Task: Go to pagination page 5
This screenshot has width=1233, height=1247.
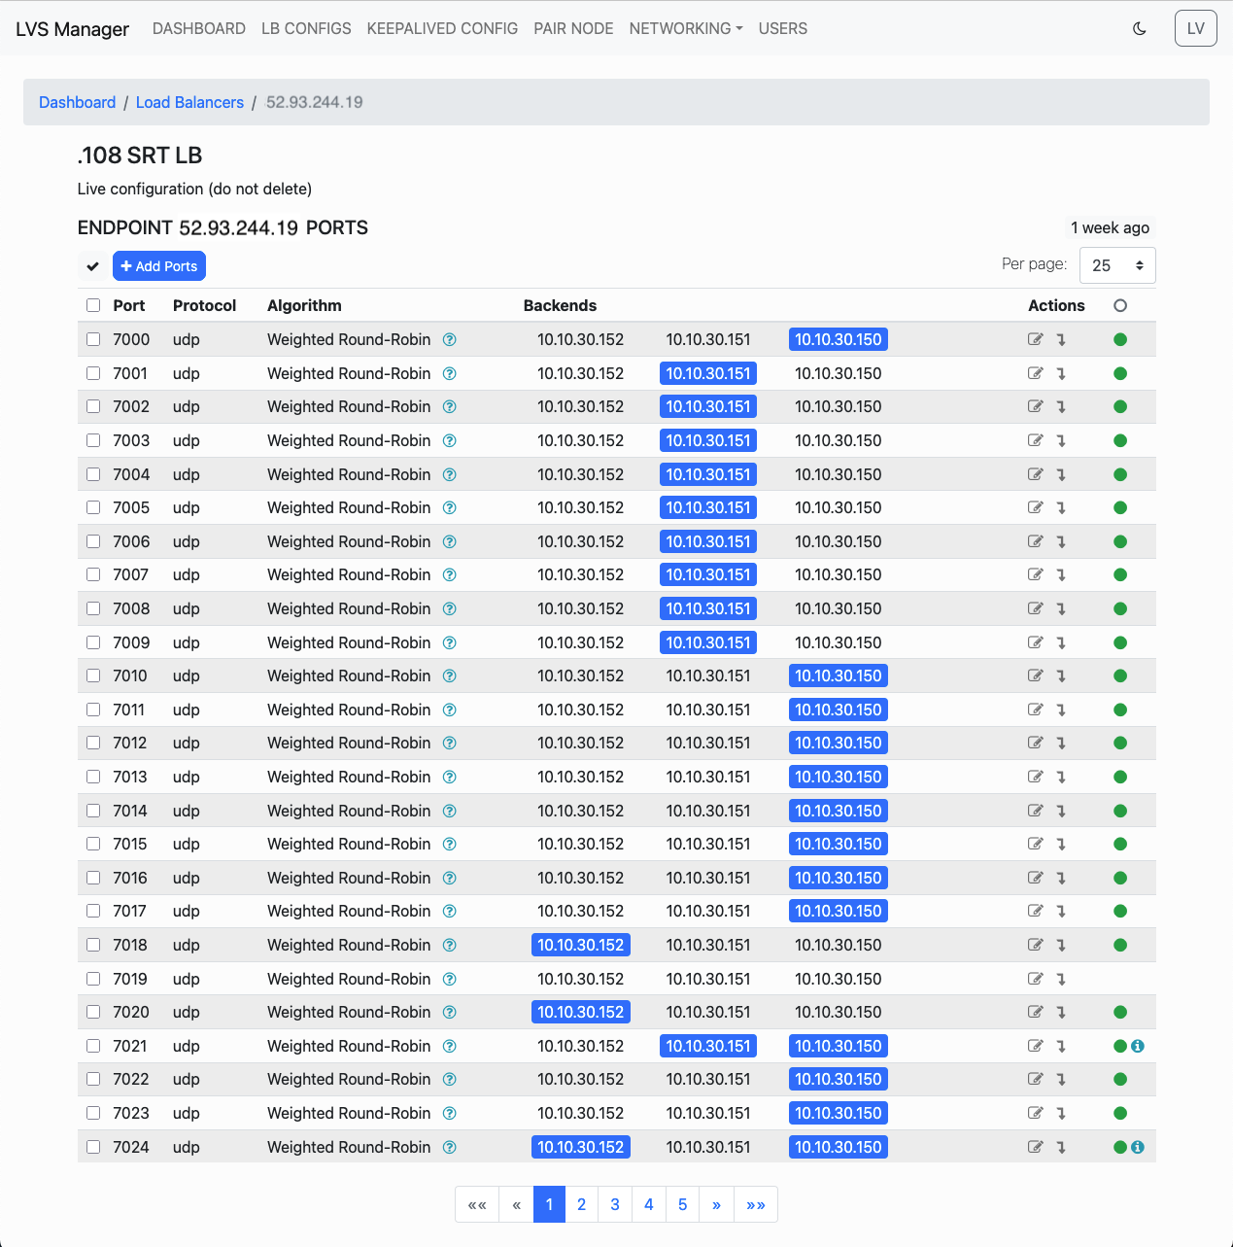Action: pos(682,1204)
